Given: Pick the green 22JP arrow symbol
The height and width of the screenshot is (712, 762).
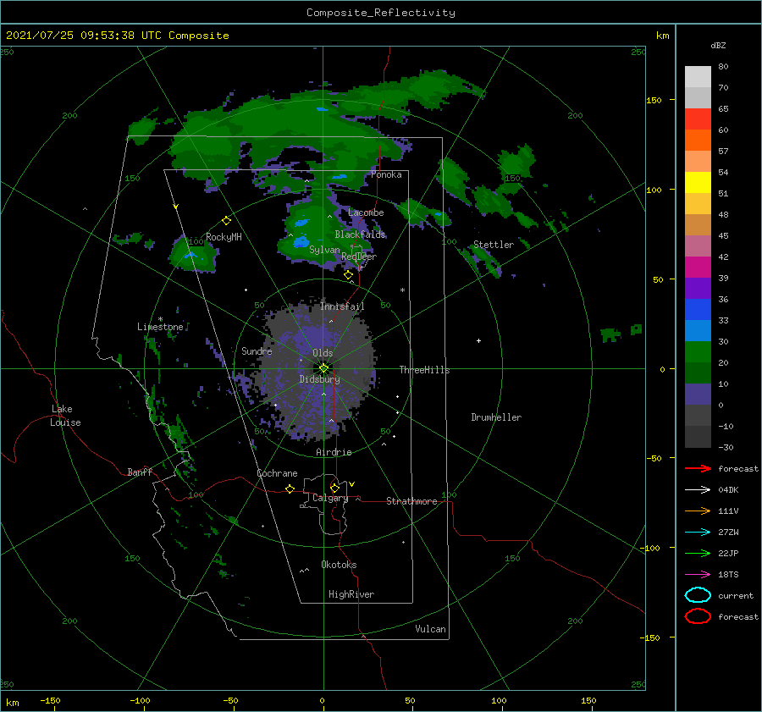Looking at the screenshot, I should pos(698,553).
